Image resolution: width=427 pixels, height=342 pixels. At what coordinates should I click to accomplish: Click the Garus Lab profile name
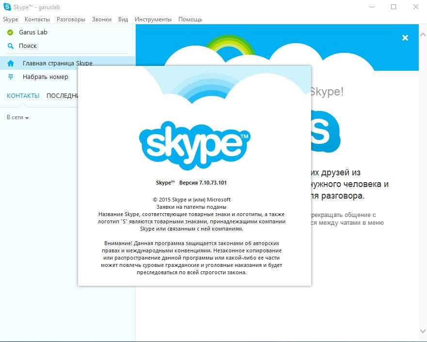pyautogui.click(x=33, y=32)
